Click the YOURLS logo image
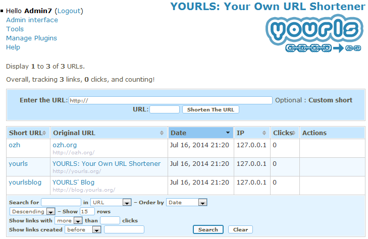The image size is (368, 239). tap(314, 33)
